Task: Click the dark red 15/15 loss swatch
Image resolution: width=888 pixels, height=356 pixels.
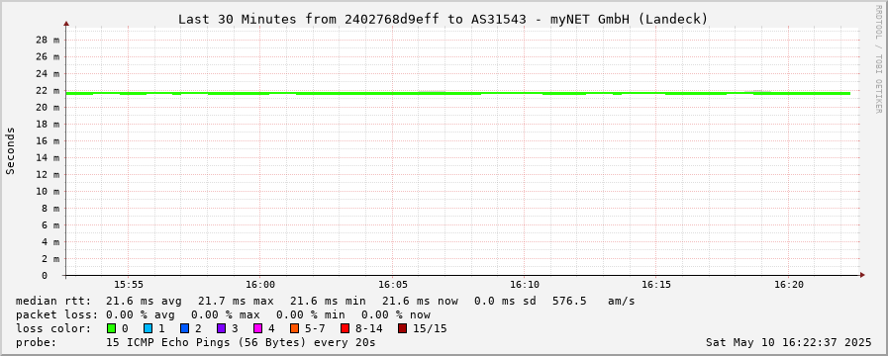Action: tap(402, 328)
